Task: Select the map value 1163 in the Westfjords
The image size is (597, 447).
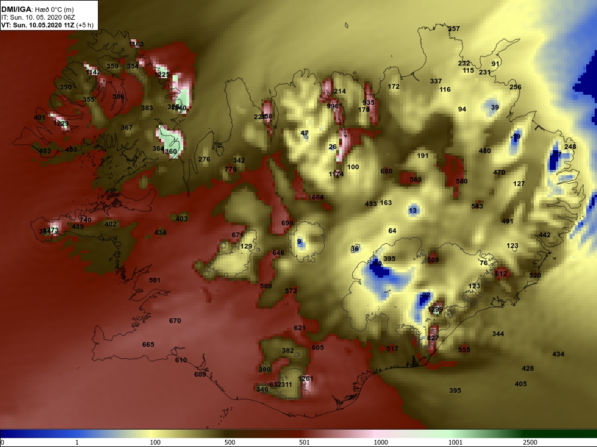Action: [136, 44]
